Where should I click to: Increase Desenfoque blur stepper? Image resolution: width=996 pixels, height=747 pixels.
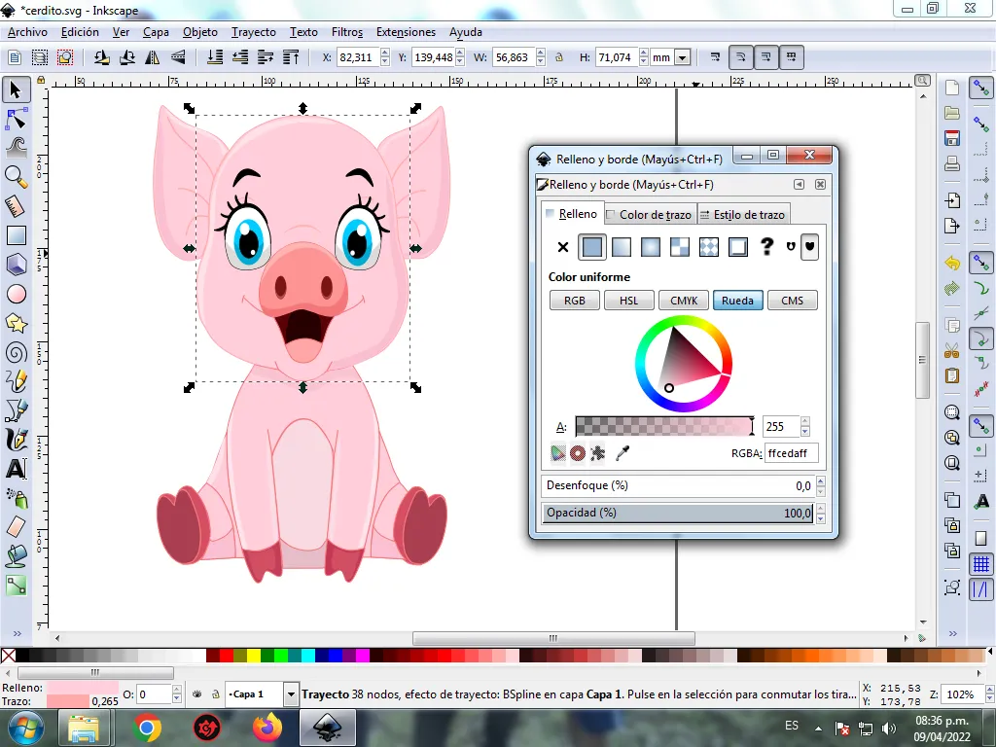pos(820,480)
